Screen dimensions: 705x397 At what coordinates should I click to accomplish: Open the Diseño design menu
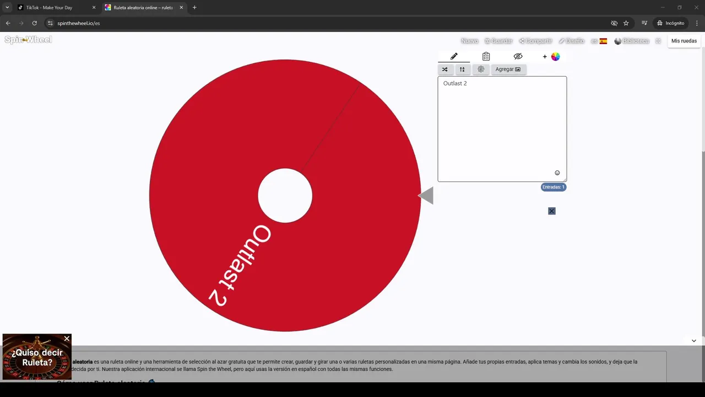[571, 41]
